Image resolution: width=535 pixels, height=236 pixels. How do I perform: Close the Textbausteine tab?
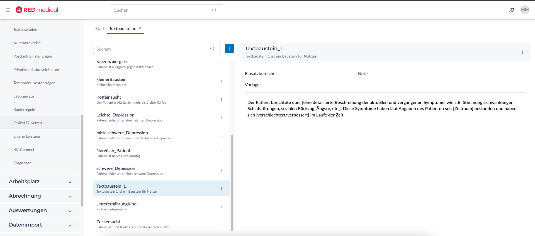140,28
